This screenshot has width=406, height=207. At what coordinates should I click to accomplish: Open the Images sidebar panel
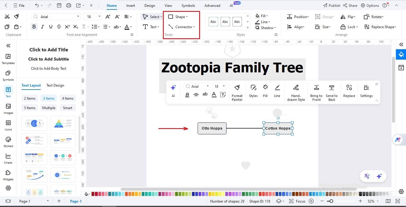click(x=8, y=109)
